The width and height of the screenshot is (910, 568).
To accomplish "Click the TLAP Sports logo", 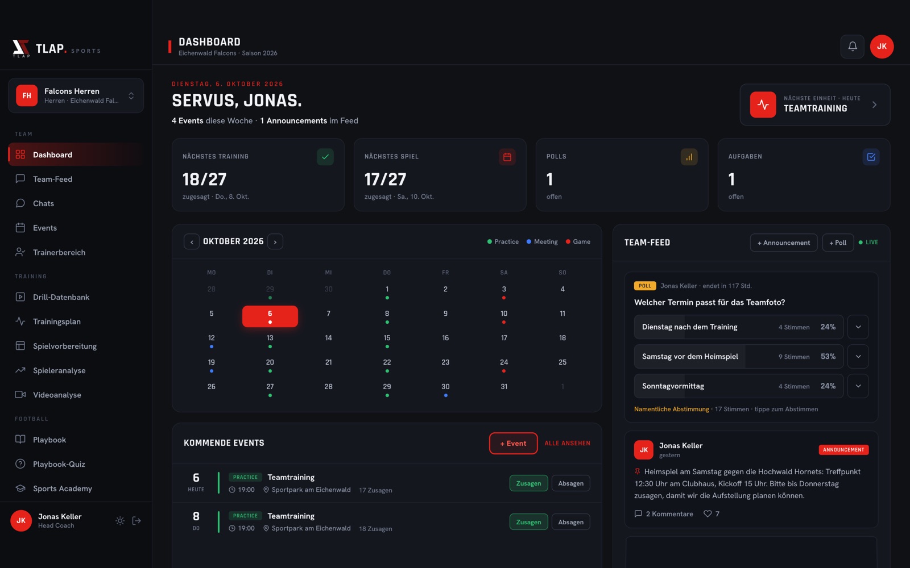I will click(56, 49).
